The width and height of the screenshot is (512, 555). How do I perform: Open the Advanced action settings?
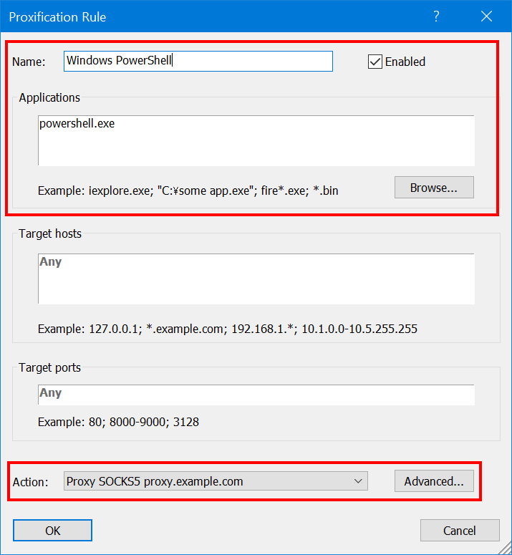click(434, 481)
